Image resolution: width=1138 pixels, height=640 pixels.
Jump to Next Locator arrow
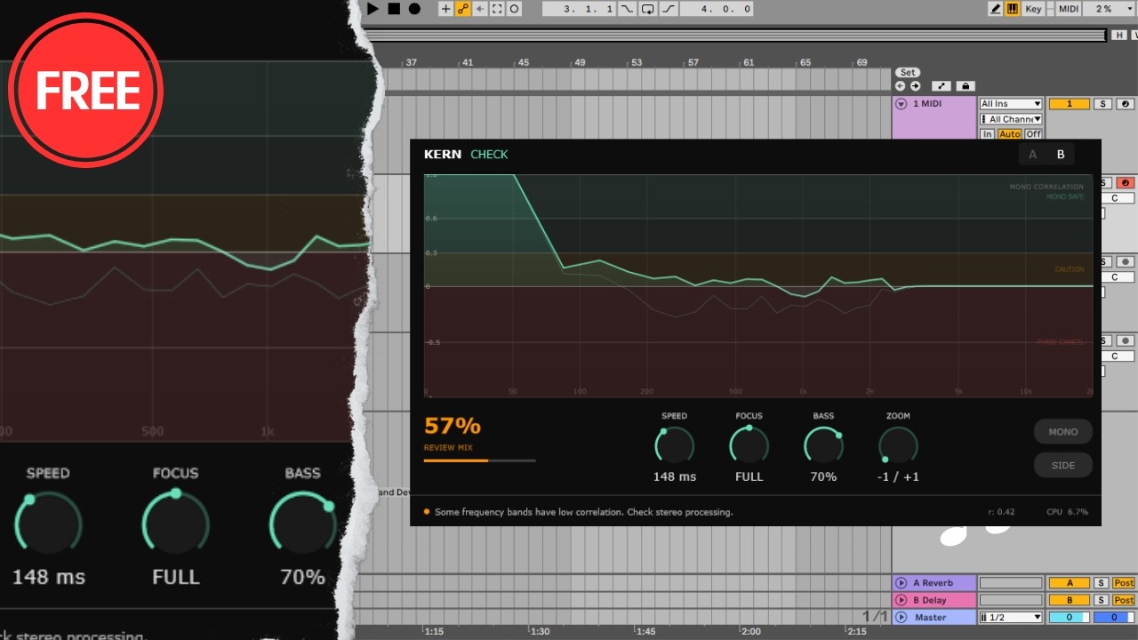click(x=915, y=86)
